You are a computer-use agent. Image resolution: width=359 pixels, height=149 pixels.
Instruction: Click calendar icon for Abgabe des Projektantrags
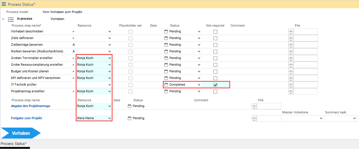[x=130, y=106]
